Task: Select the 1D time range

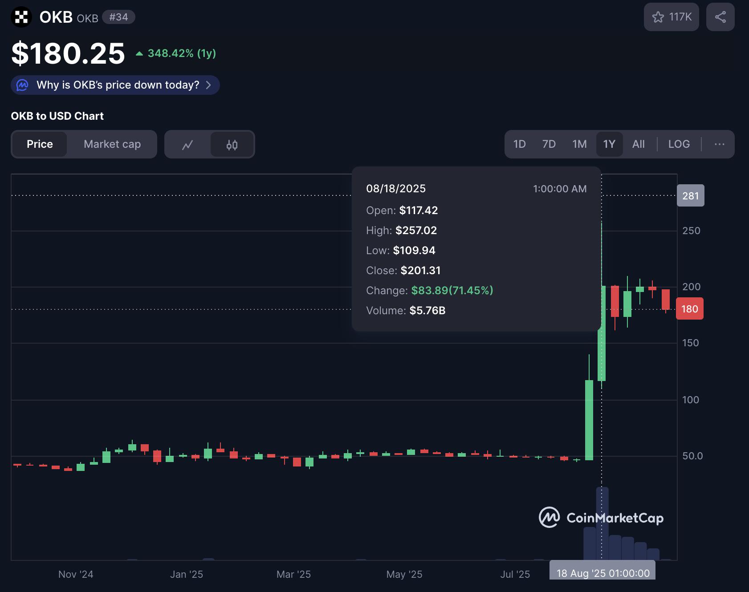Action: (519, 144)
